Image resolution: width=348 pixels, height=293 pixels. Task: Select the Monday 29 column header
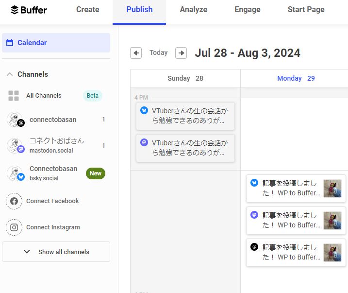tap(296, 78)
